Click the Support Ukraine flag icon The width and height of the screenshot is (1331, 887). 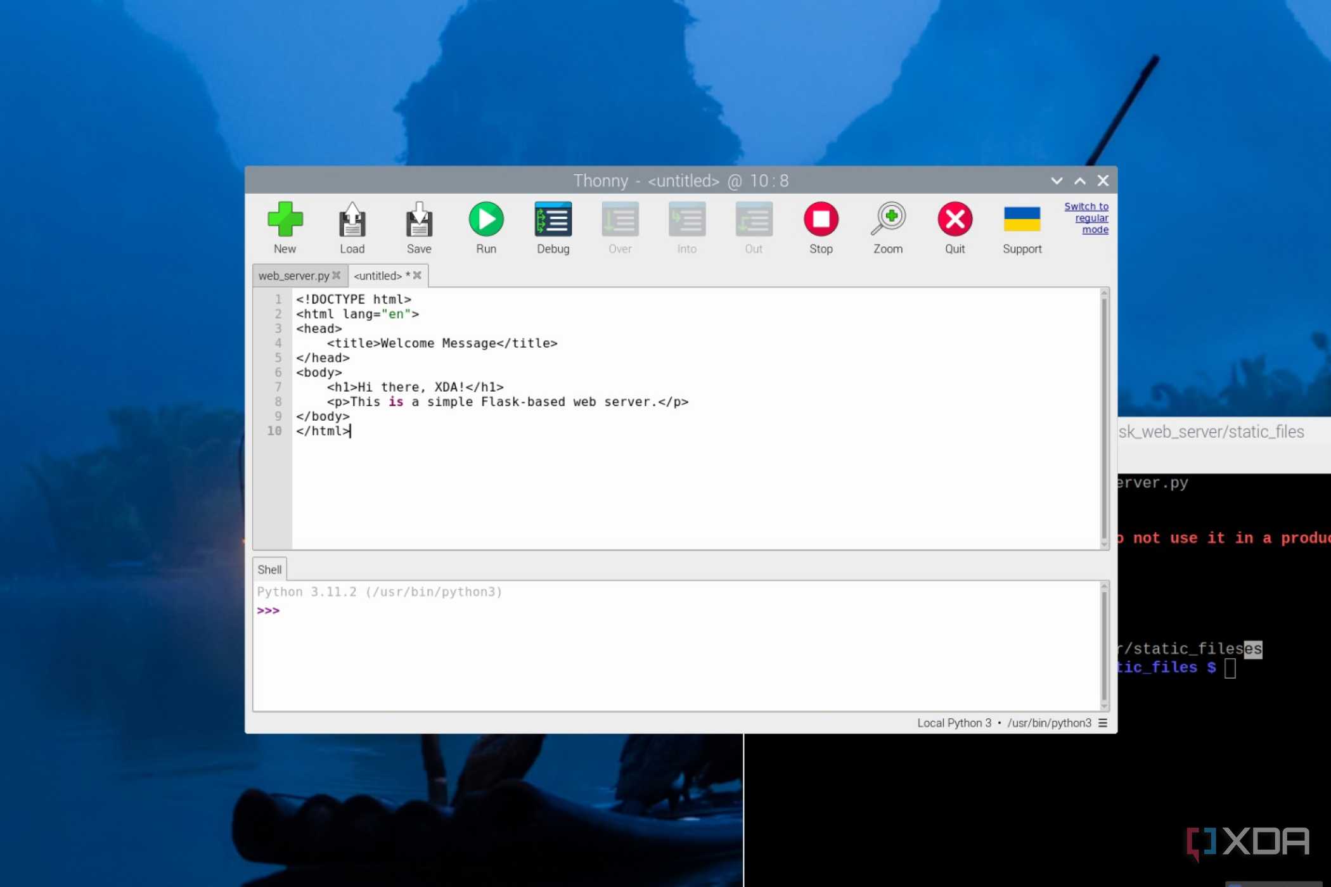point(1022,219)
